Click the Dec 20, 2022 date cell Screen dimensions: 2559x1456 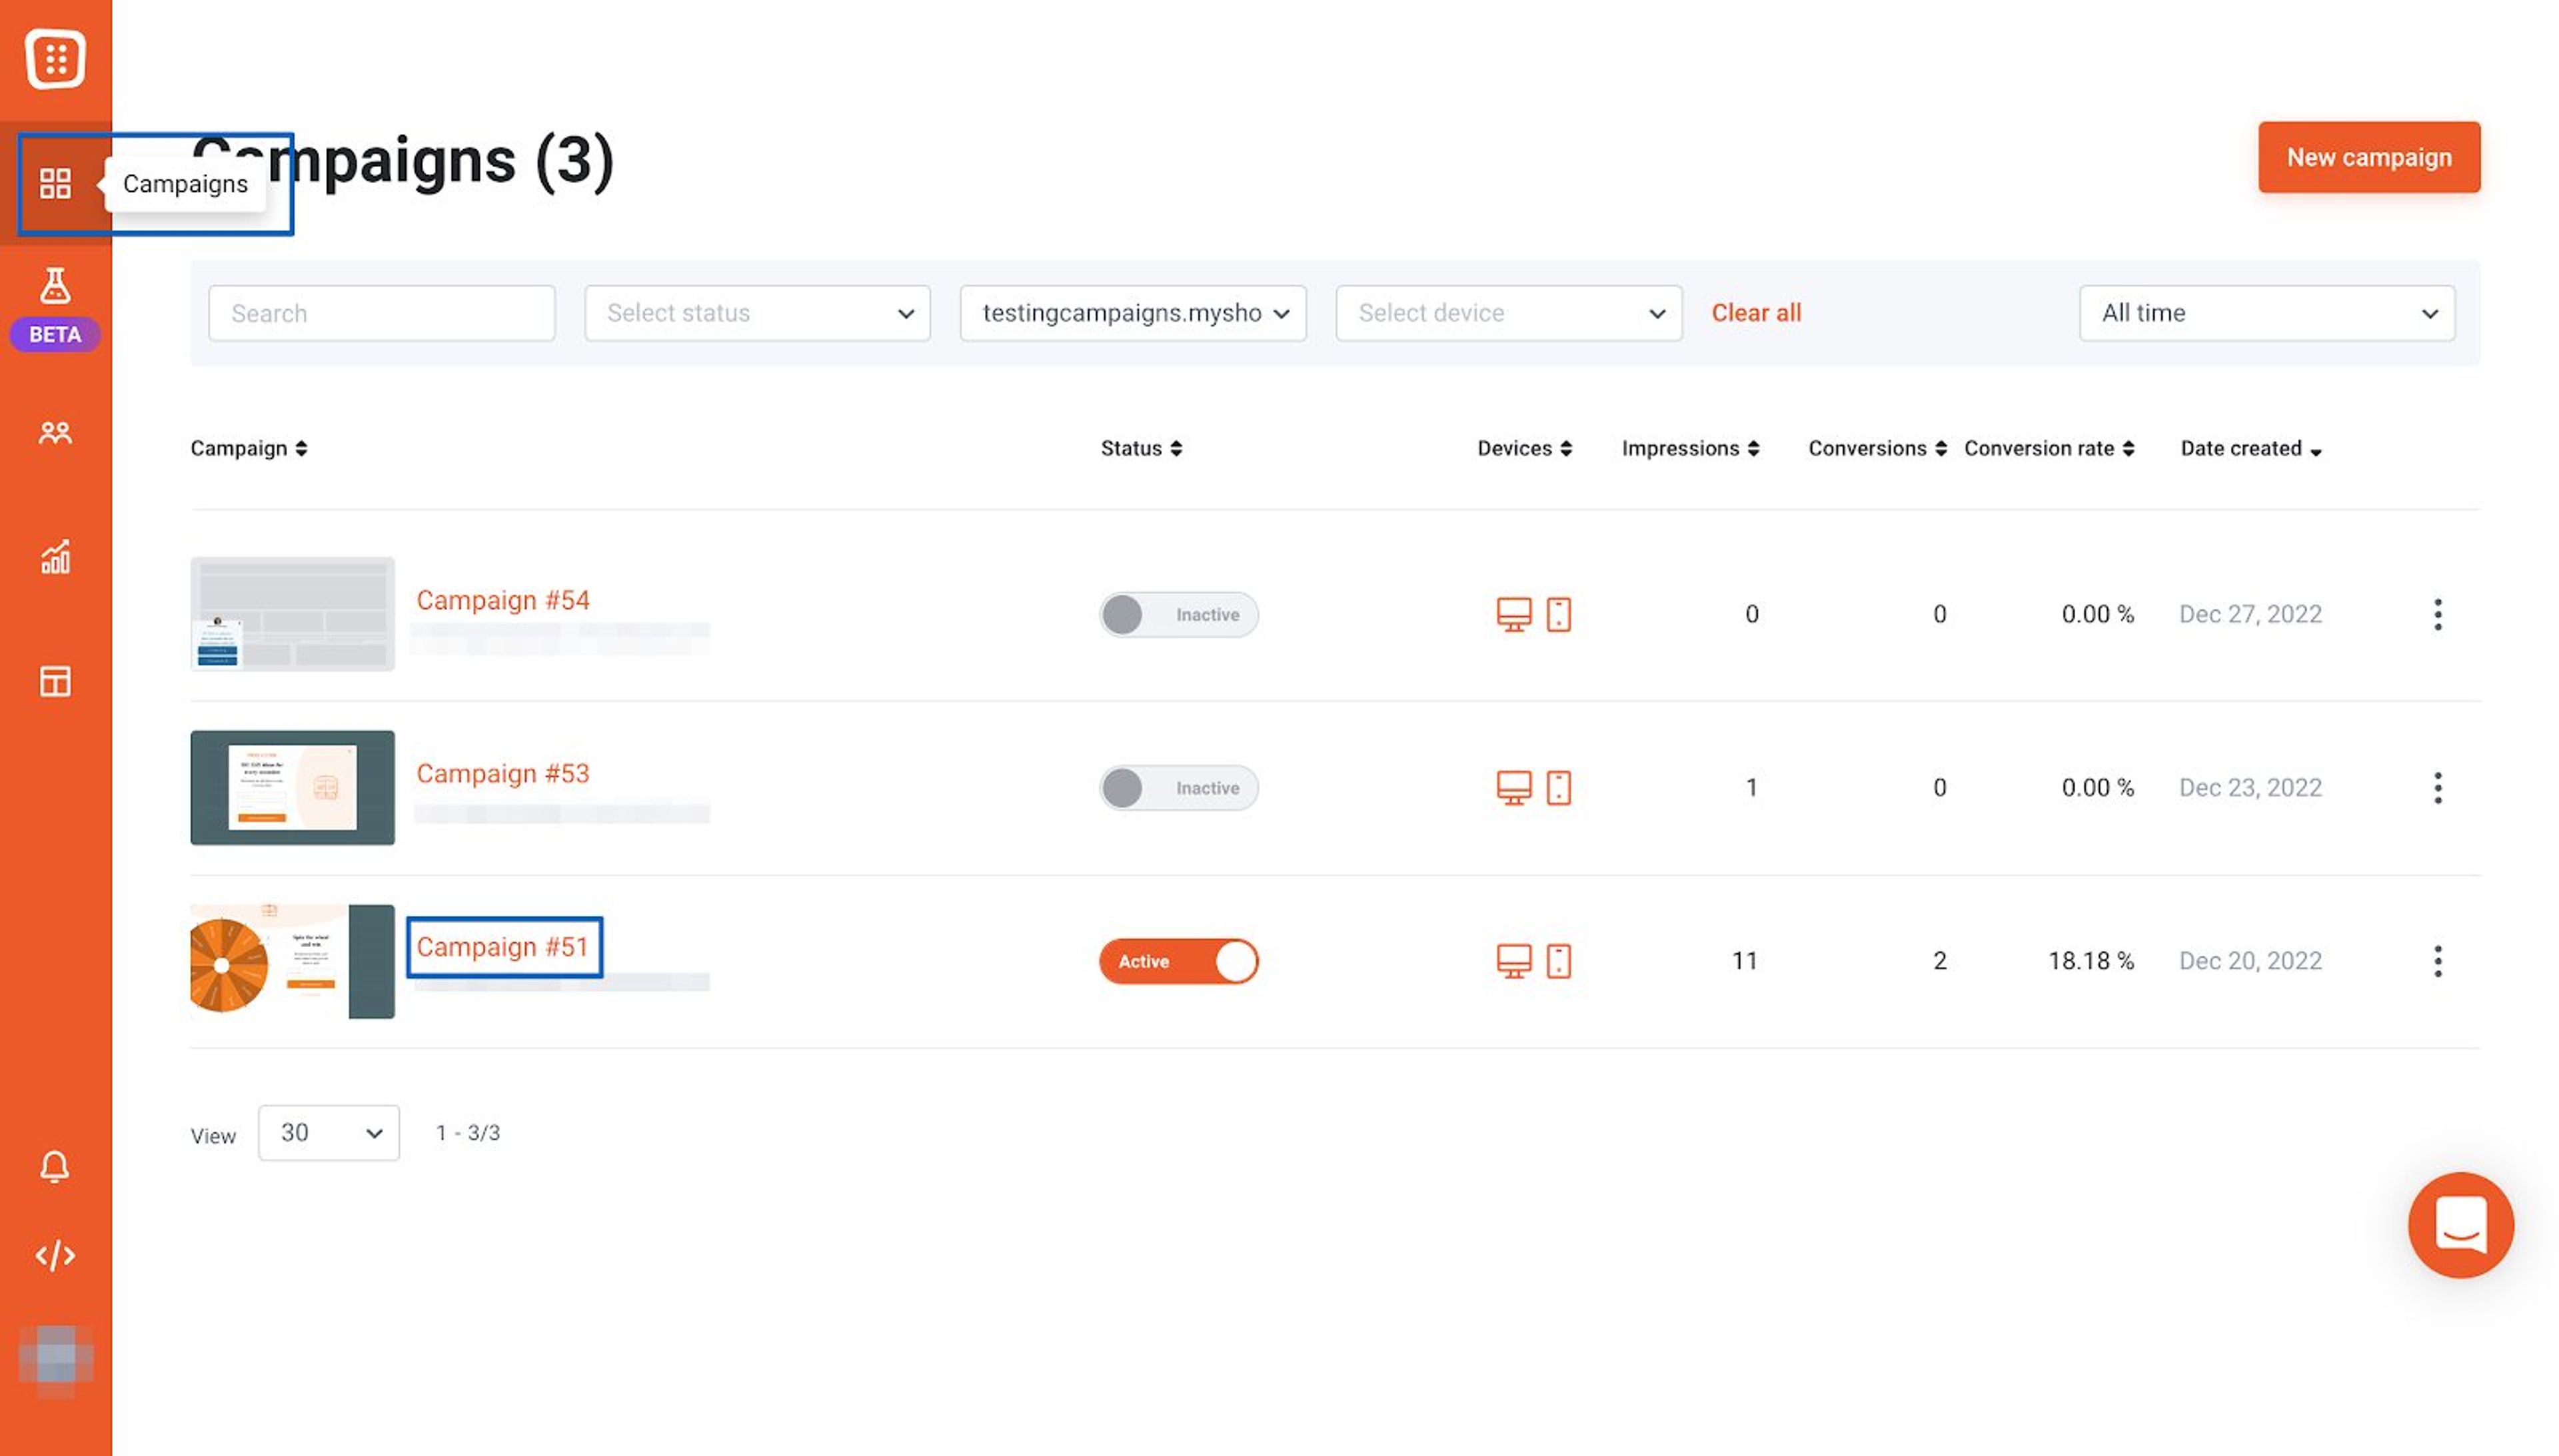tap(2250, 961)
